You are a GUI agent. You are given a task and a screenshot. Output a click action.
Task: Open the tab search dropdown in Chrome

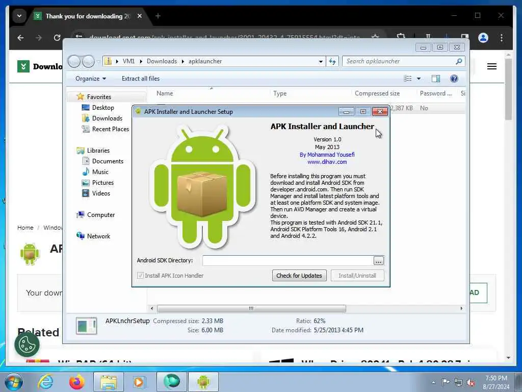pos(19,16)
